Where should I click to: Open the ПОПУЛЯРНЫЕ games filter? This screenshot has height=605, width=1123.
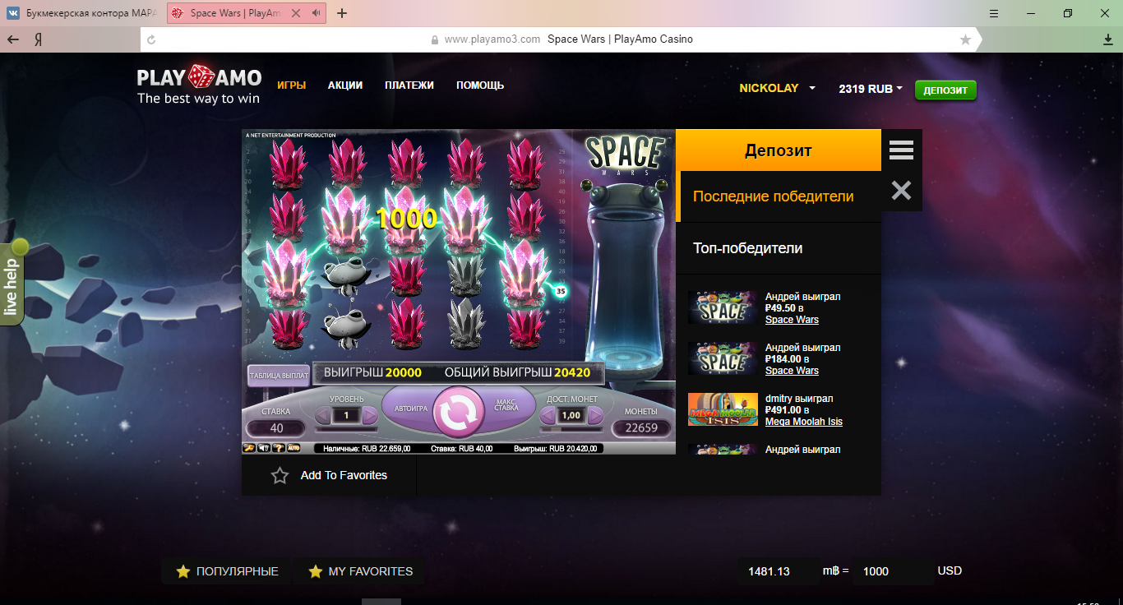pos(228,571)
